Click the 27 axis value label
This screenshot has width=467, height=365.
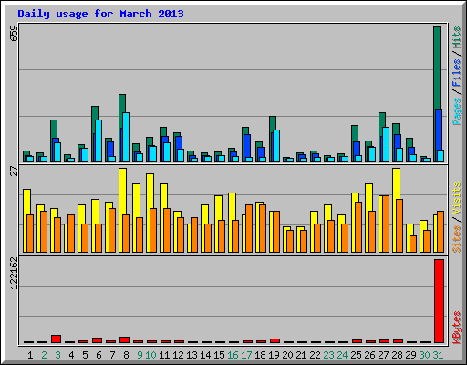point(14,172)
